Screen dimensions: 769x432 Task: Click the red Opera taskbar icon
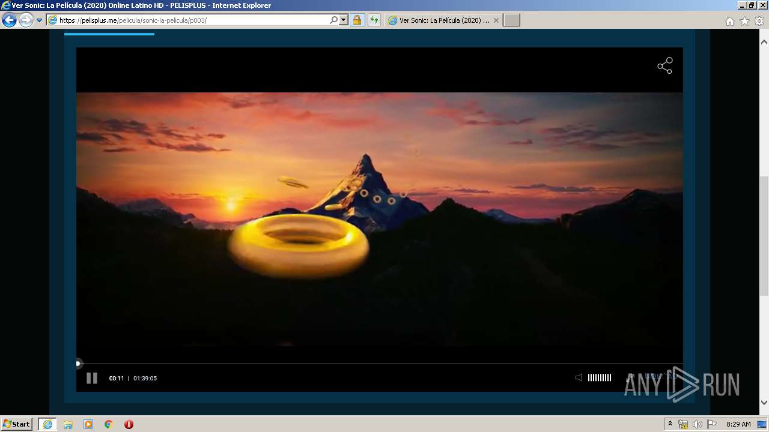129,424
